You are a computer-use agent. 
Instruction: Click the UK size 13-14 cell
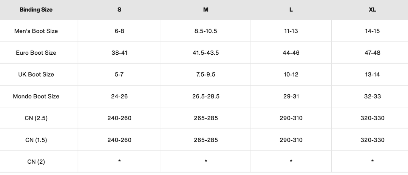372,74
